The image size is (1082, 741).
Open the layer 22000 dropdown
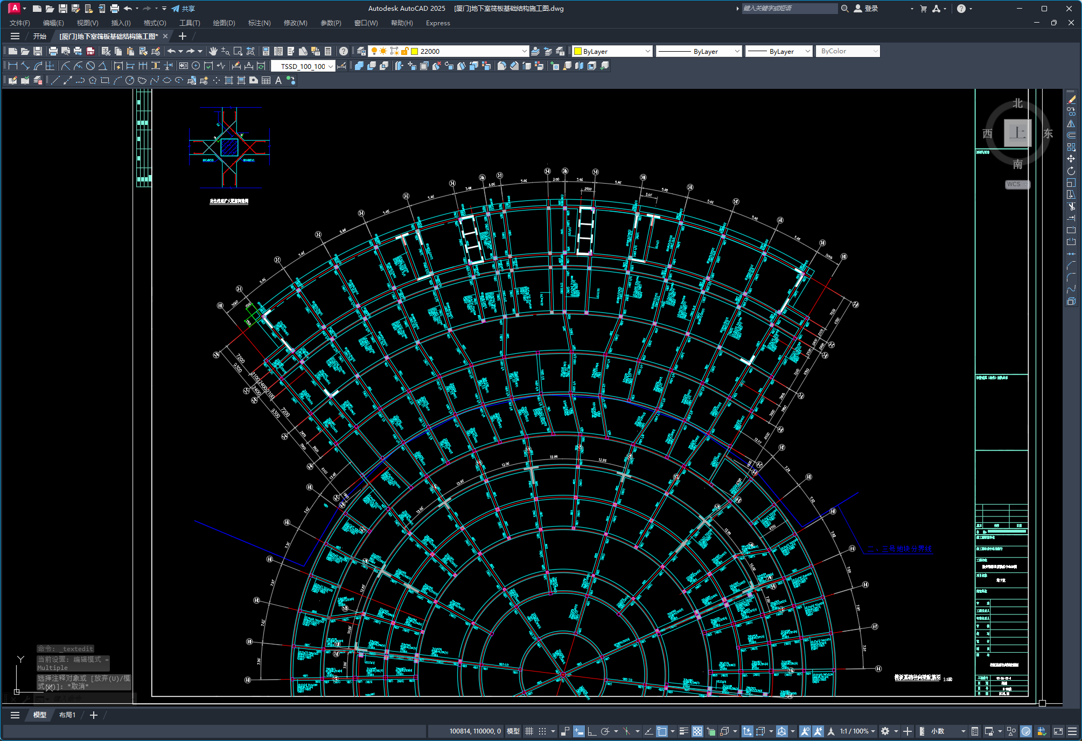(524, 51)
